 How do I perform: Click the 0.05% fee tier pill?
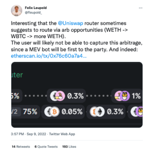point(63,112)
